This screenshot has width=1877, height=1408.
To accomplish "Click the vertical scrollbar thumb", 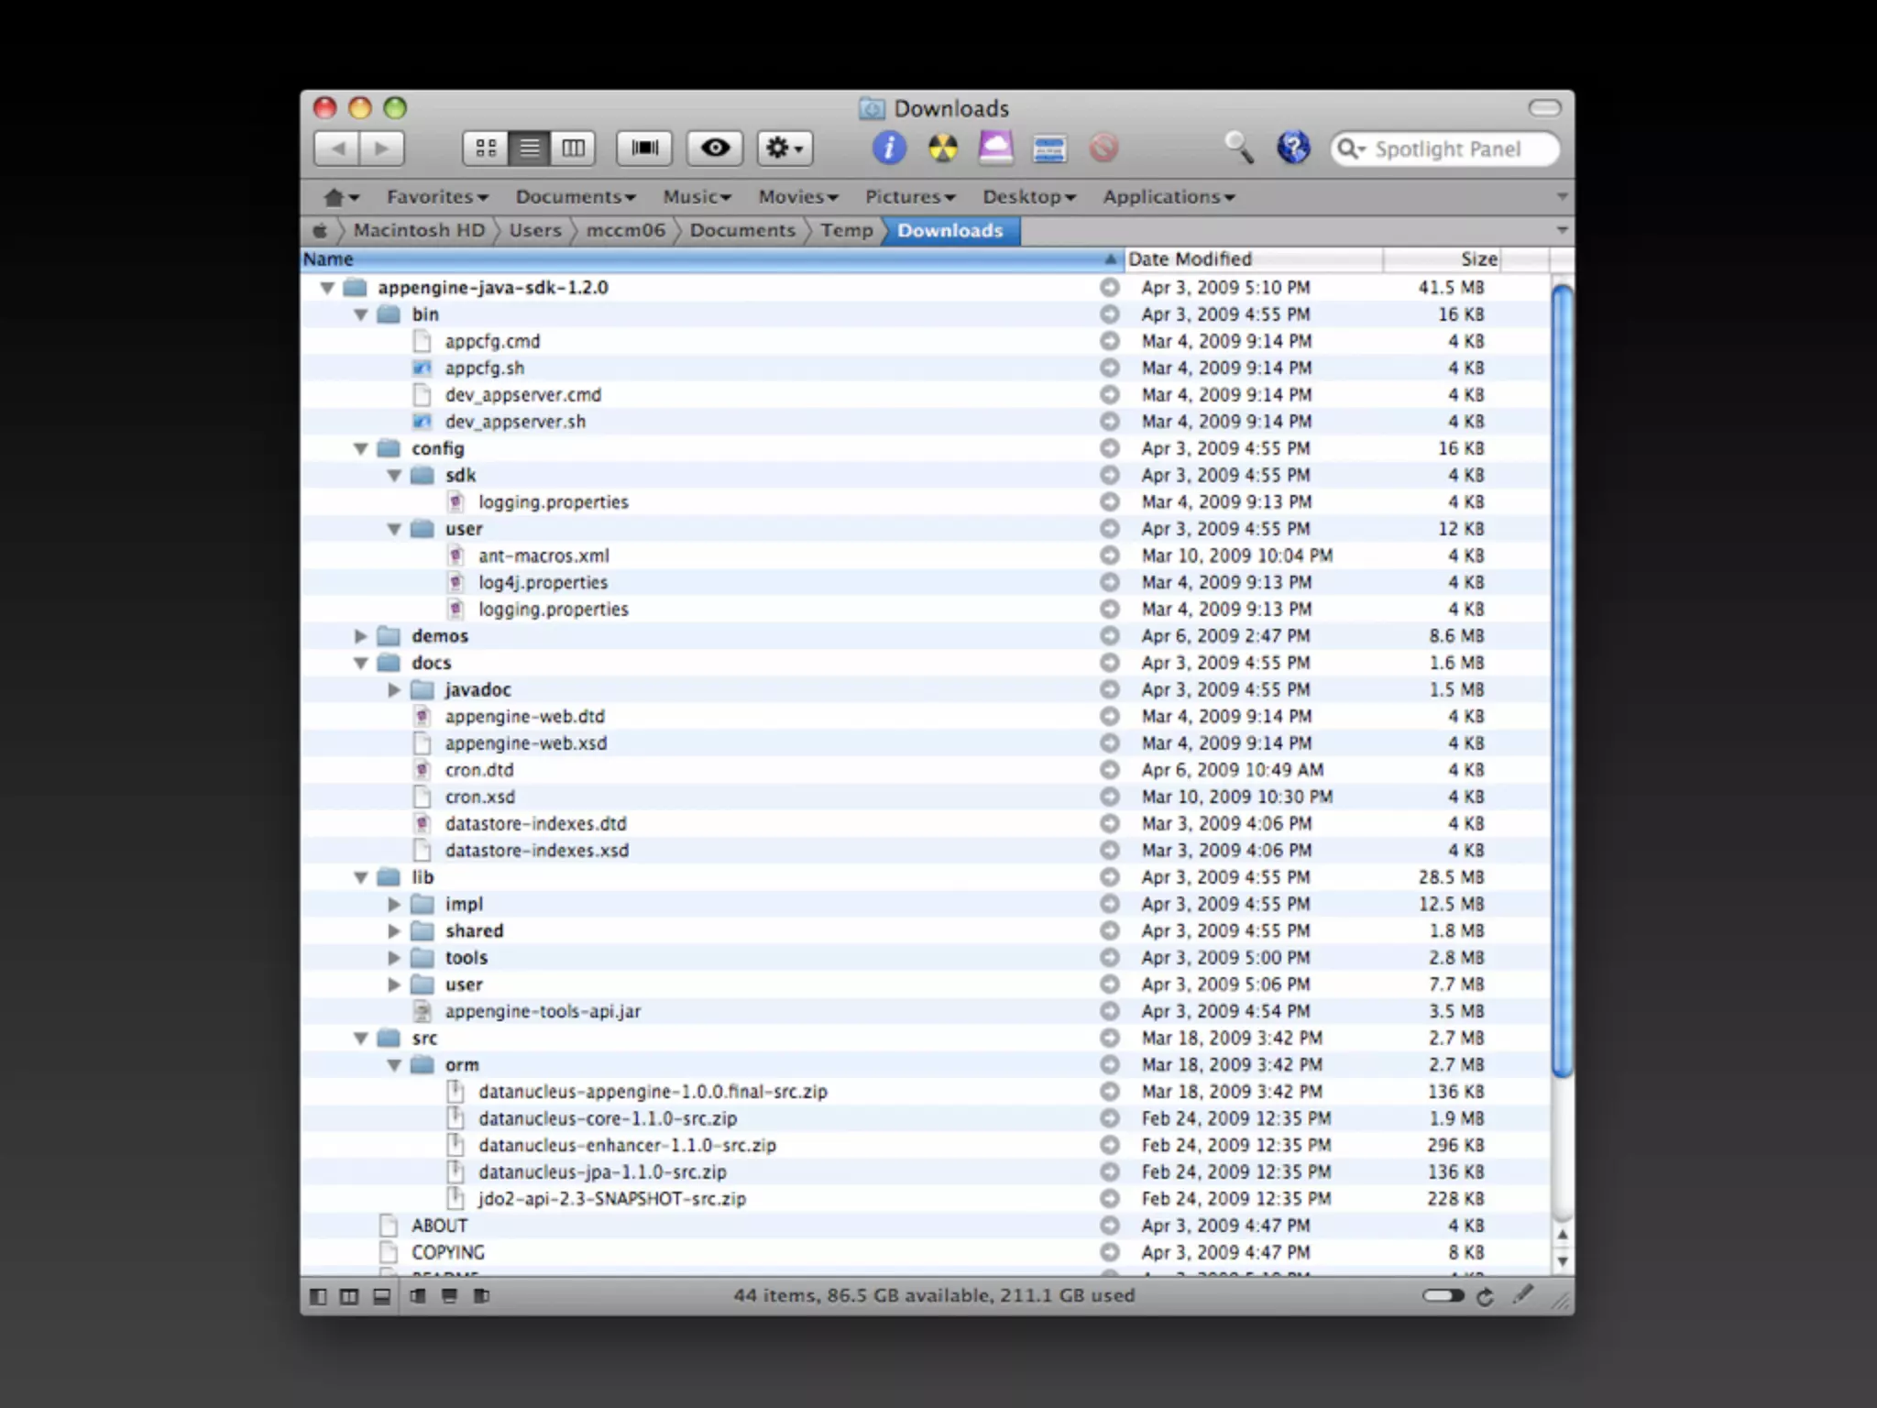I will (x=1563, y=678).
